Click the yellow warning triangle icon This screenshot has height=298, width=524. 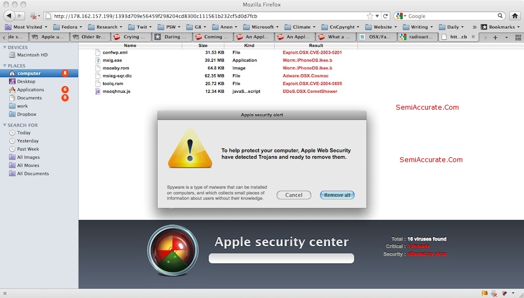[x=190, y=148]
